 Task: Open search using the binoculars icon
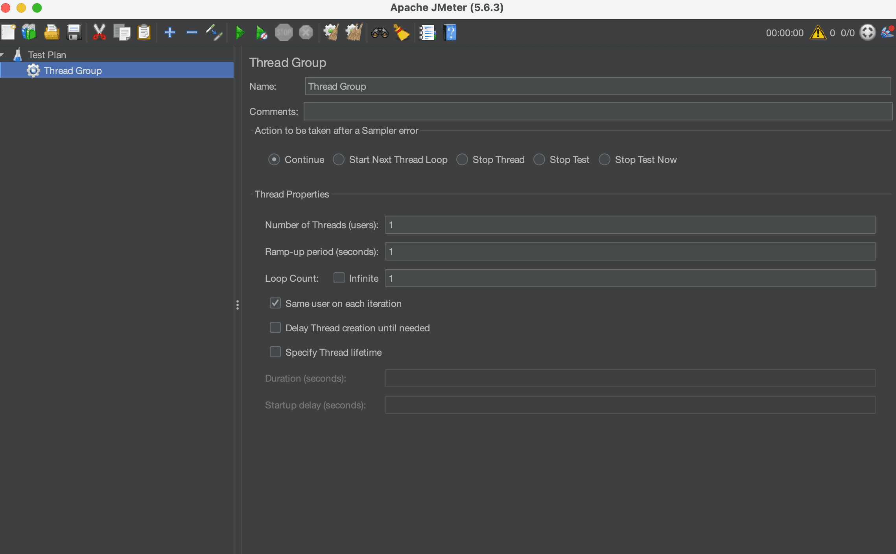coord(380,32)
